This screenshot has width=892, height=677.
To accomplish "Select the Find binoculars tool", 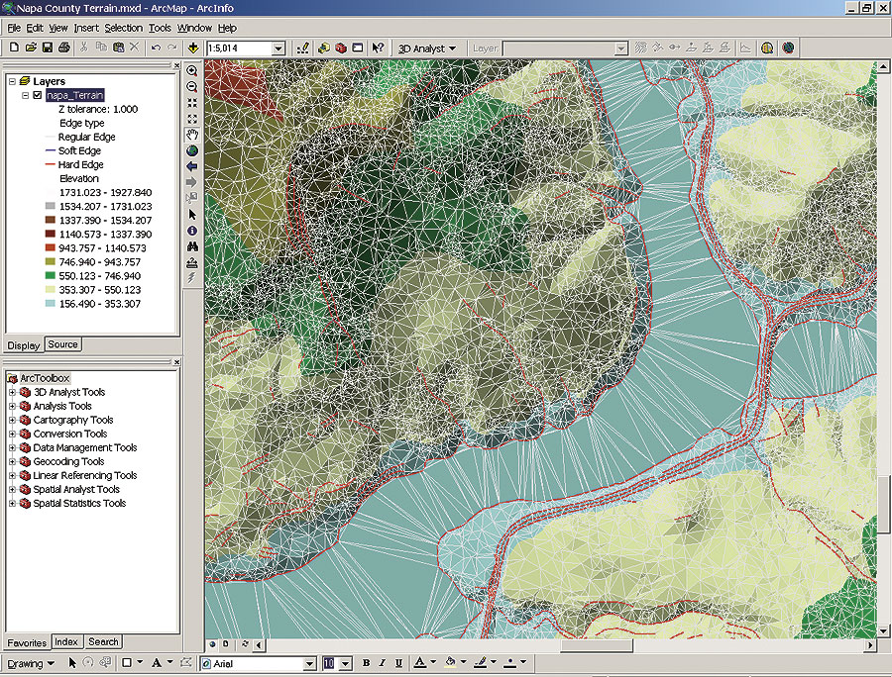I will click(192, 245).
